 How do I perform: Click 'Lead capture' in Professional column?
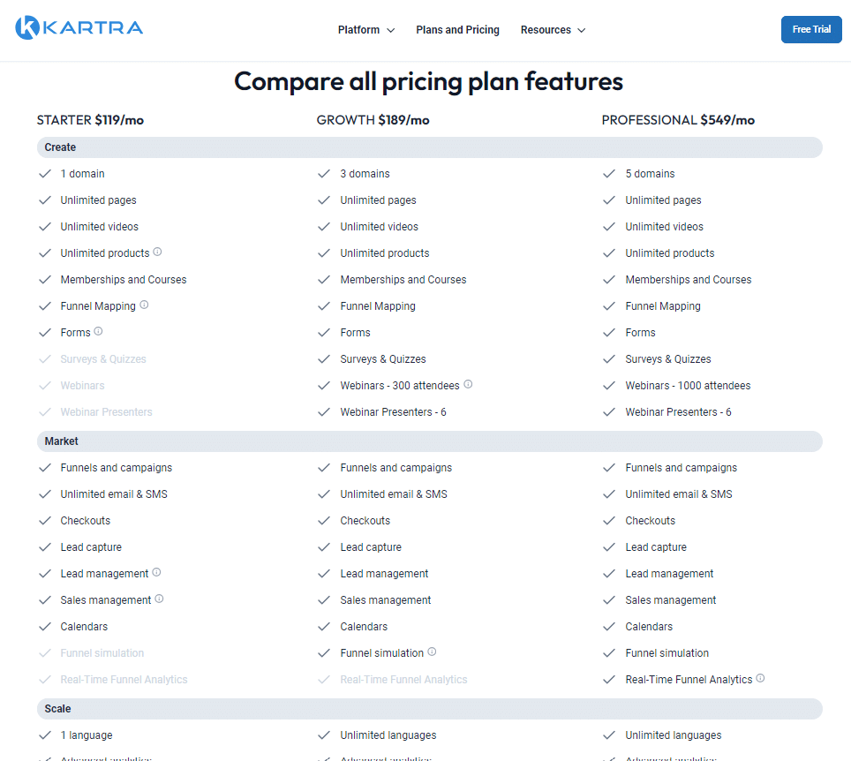tap(656, 547)
